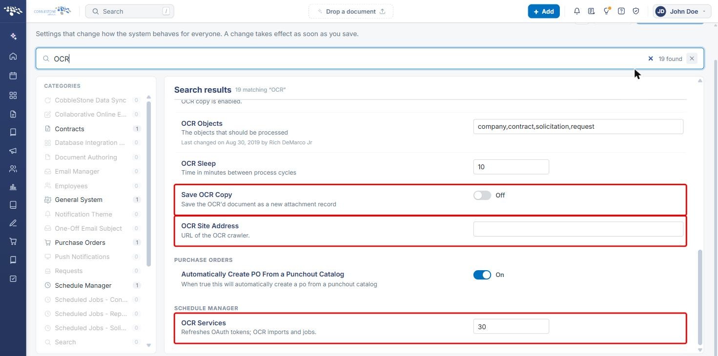The height and width of the screenshot is (356, 718).
Task: Click the checkmark box icon in sidebar
Action: 13,278
